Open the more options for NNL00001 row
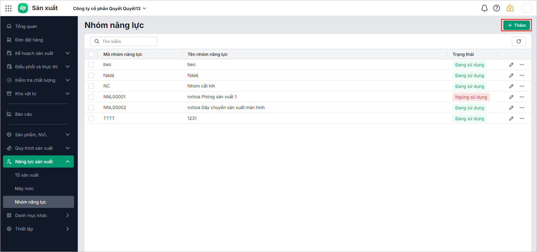Screen dimensions: 537x252 pyautogui.click(x=522, y=97)
